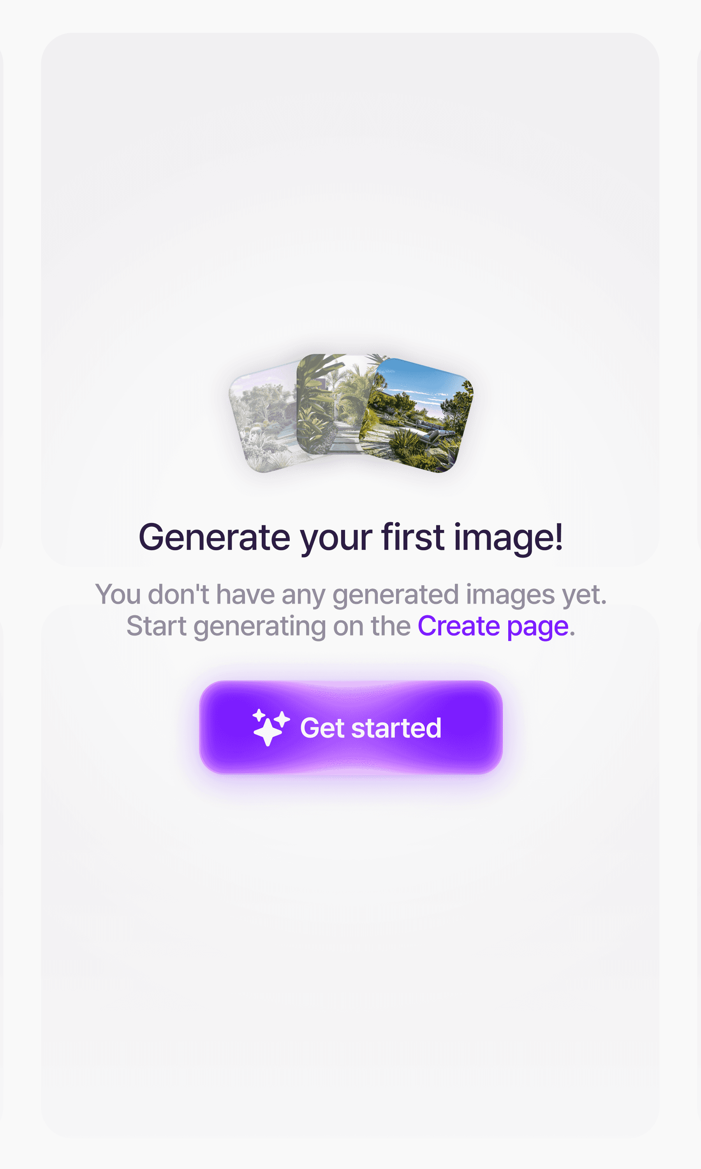Click the partial card at lower right edge
701x1169 pixels.
[699, 872]
